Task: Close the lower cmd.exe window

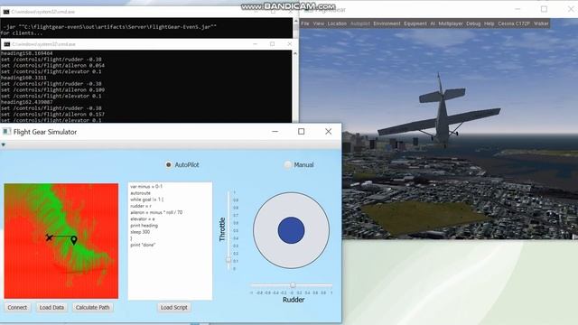Action: pyautogui.click(x=289, y=44)
